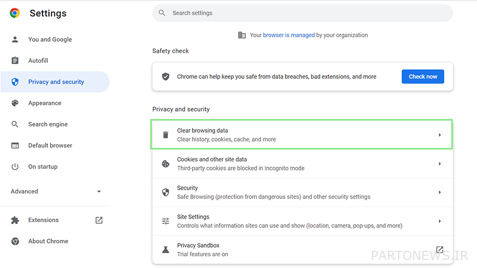Click the About Chrome logo icon

15,241
